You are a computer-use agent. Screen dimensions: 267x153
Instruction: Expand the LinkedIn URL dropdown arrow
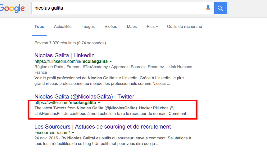click(111, 62)
